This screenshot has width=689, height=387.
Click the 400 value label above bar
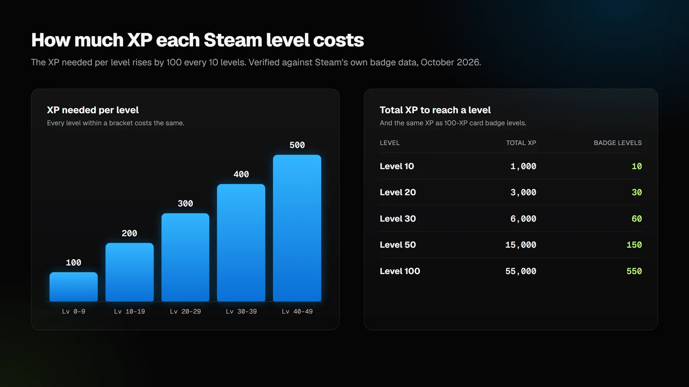tap(241, 175)
